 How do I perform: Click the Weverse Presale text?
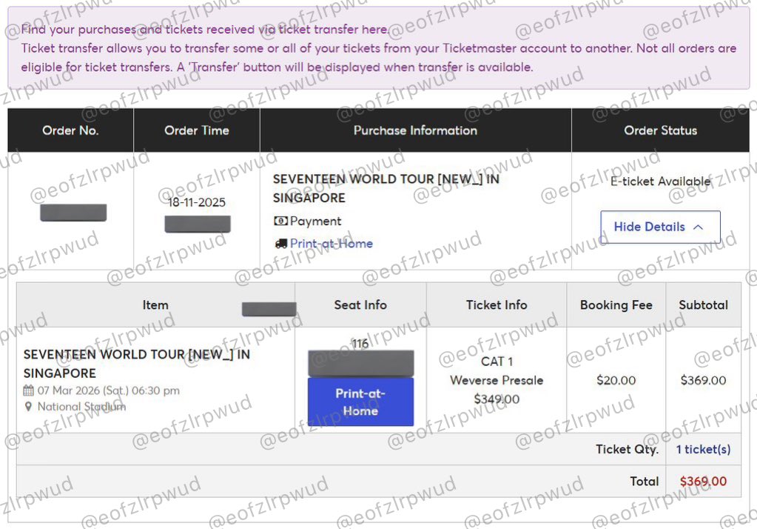click(497, 381)
